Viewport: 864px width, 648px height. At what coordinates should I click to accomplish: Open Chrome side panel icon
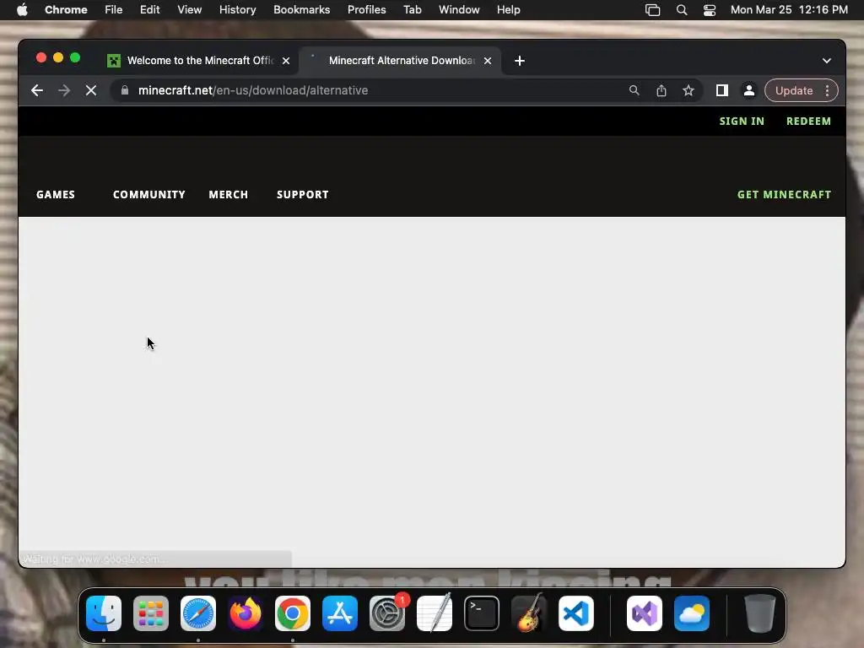click(x=722, y=90)
